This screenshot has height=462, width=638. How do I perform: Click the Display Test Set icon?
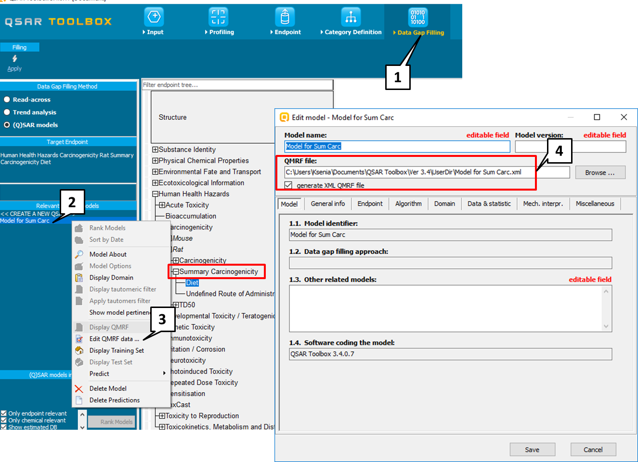[x=79, y=362]
